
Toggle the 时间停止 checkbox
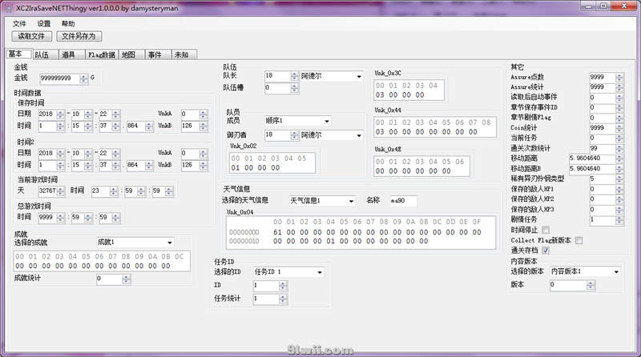568,230
